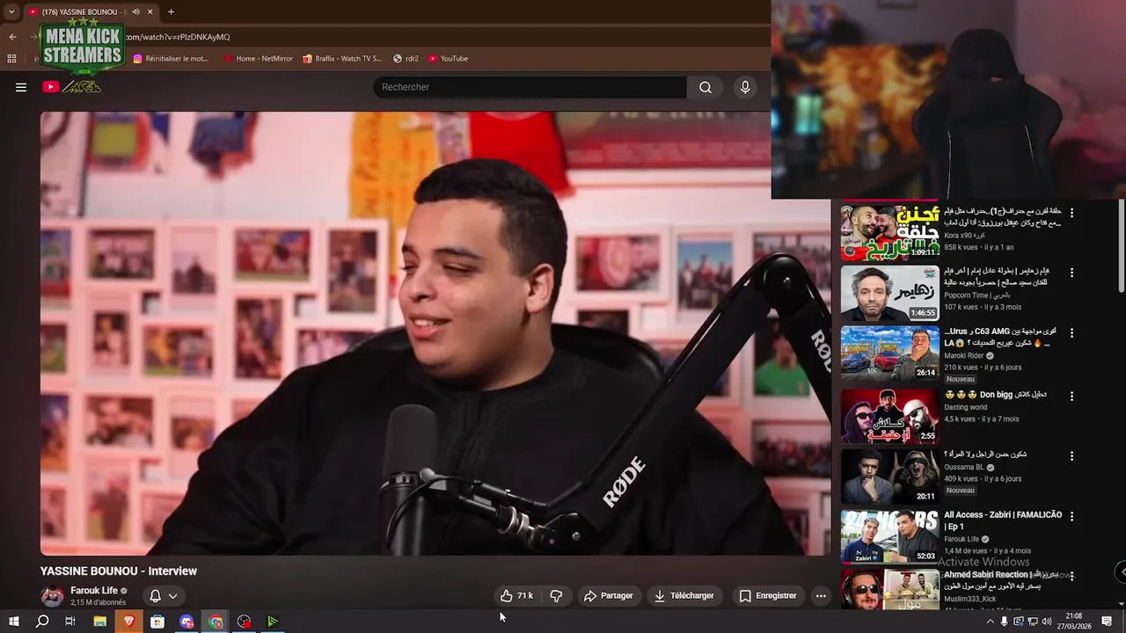Open options menu for Oussama BL video
The height and width of the screenshot is (633, 1126).
[1071, 456]
